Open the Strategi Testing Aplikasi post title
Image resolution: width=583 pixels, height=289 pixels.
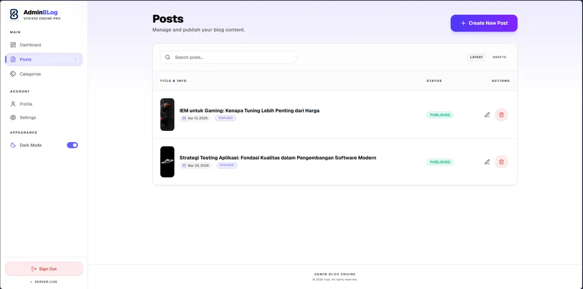pos(278,158)
